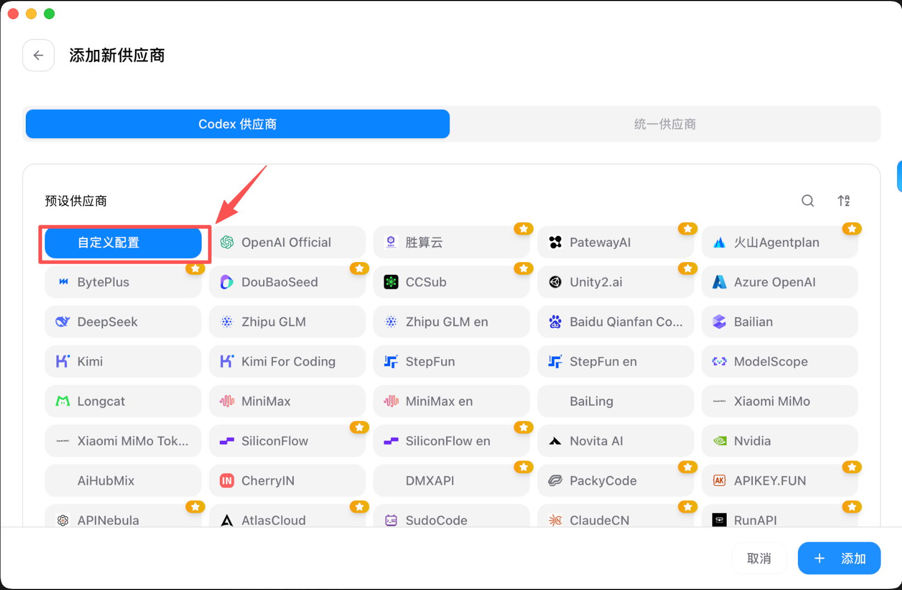Screen dimensions: 902x590
Task: Select ClaudeCN provider
Action: click(615, 516)
